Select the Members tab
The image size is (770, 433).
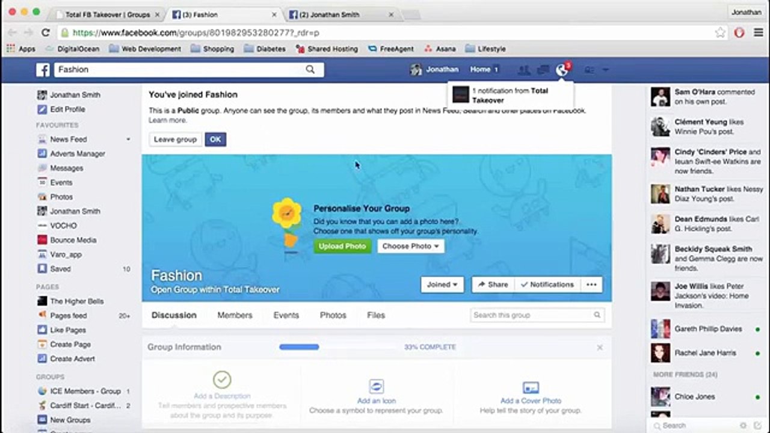click(x=235, y=315)
